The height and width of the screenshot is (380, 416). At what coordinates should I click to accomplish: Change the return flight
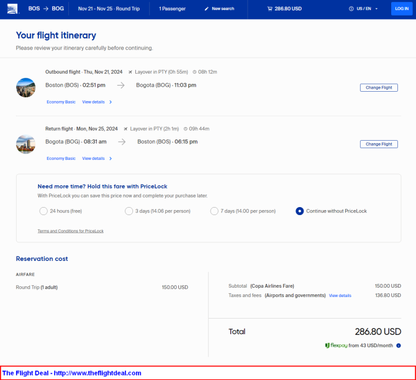click(379, 144)
